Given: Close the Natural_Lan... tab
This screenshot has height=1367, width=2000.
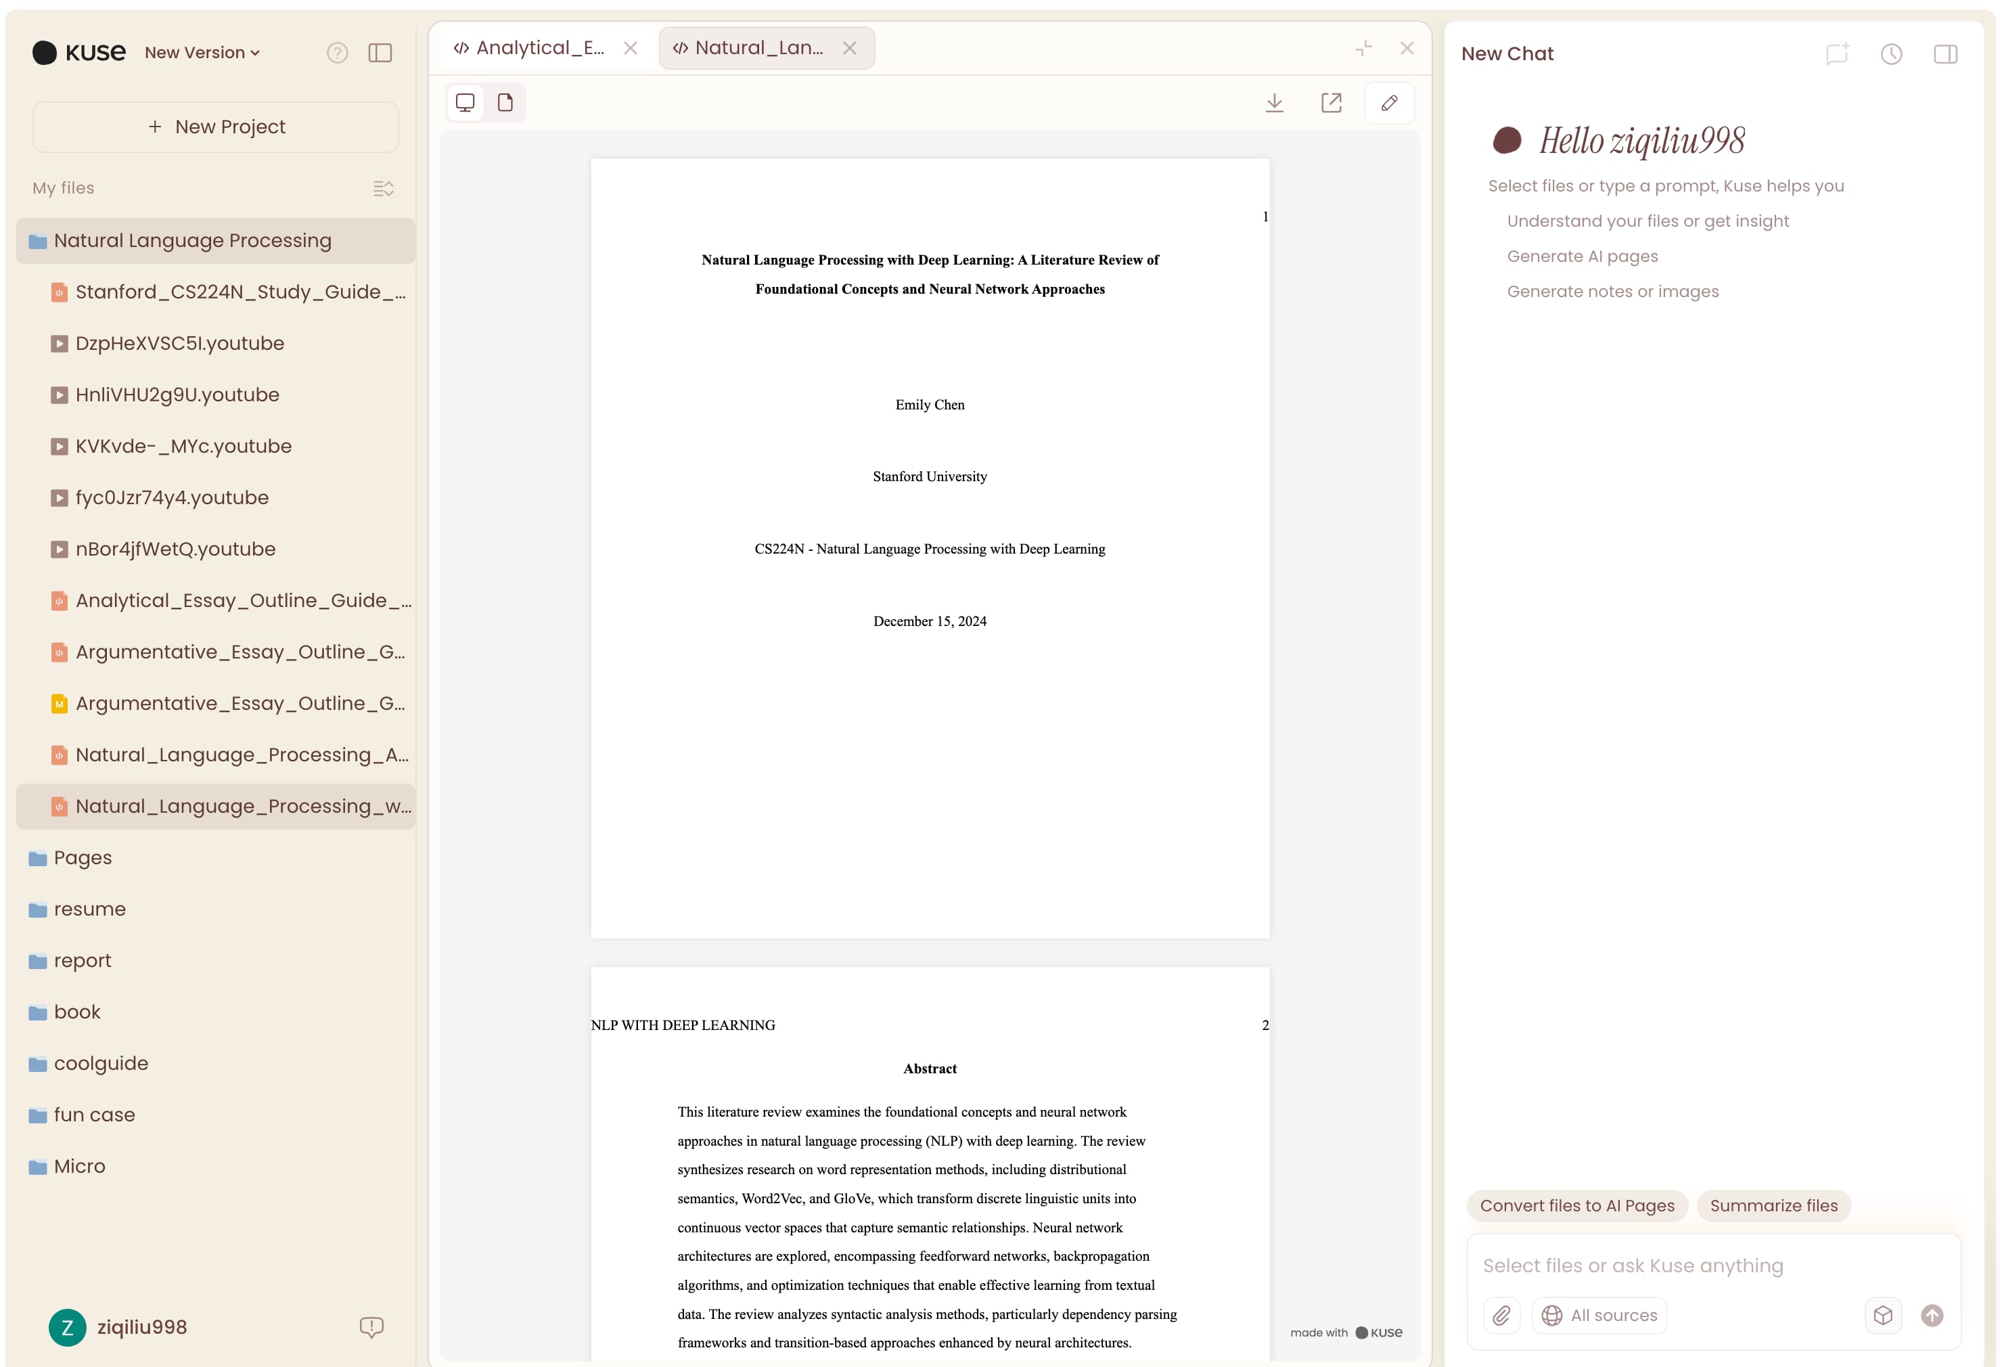Looking at the screenshot, I should (849, 48).
